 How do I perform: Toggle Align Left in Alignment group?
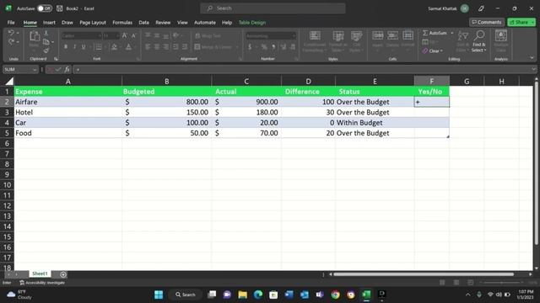point(148,47)
